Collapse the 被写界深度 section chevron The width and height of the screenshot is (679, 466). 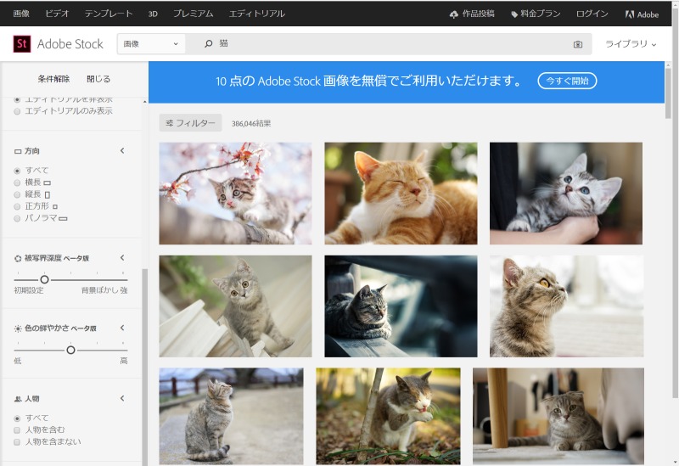point(122,258)
